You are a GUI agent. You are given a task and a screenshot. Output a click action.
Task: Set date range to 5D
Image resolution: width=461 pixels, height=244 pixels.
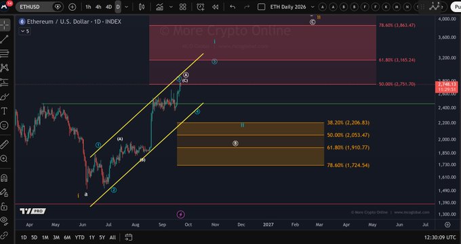(x=35, y=237)
